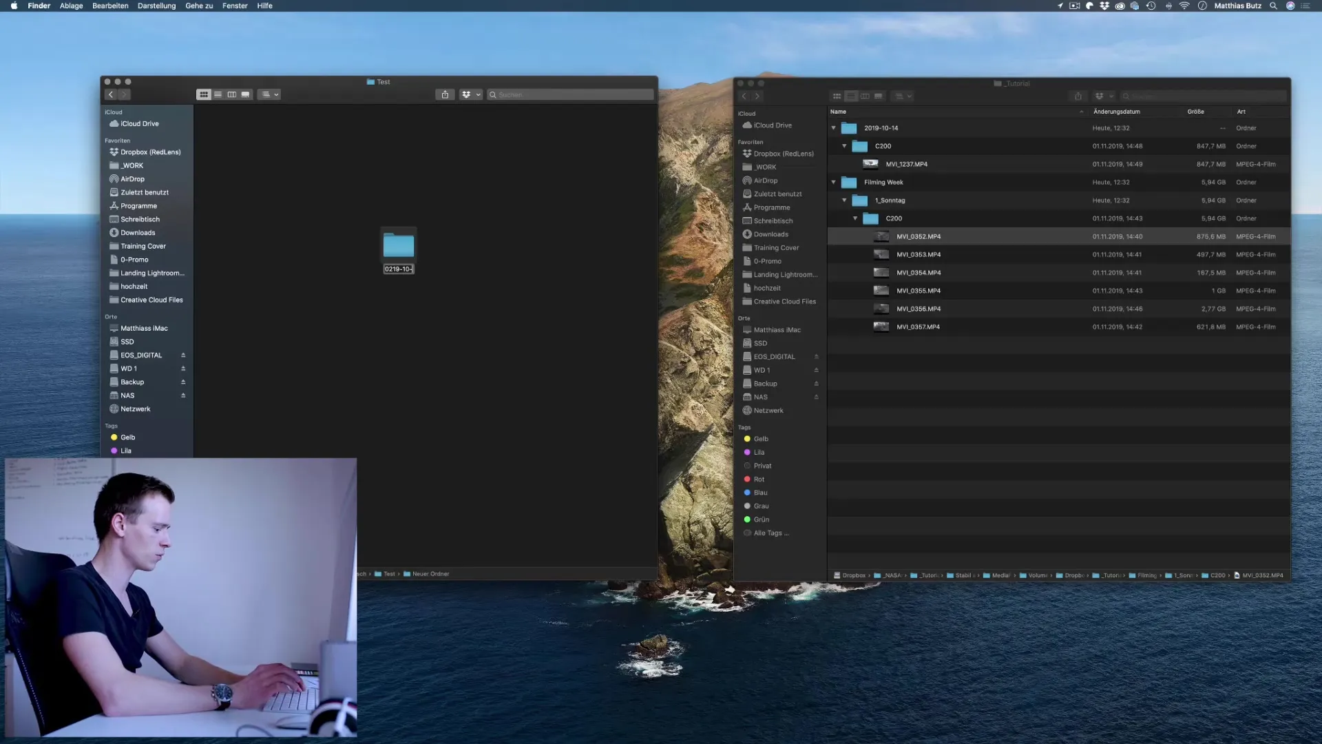Click the Spotlight search icon in menu bar
The height and width of the screenshot is (744, 1322).
1273,6
